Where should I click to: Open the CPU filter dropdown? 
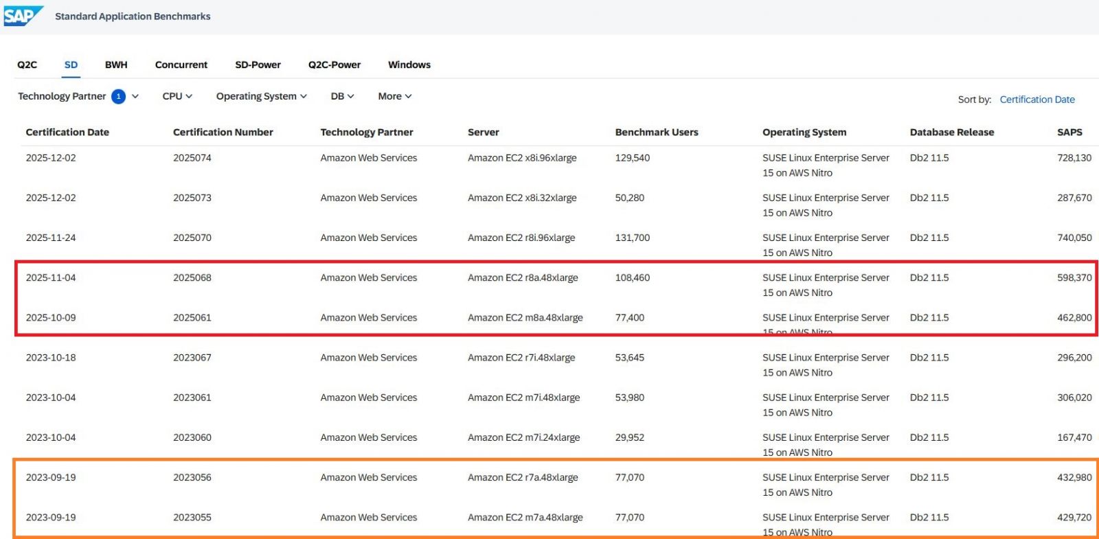(x=177, y=97)
